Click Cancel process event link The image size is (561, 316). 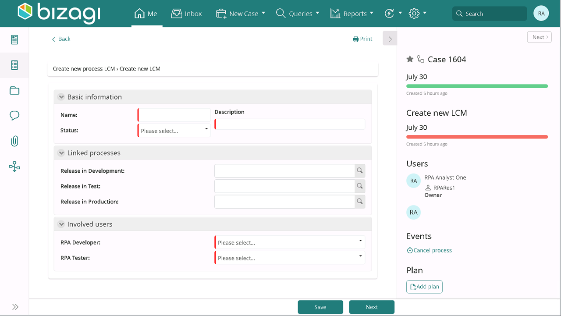(x=430, y=250)
